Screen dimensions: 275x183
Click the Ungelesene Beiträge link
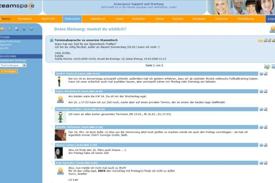tap(13, 60)
